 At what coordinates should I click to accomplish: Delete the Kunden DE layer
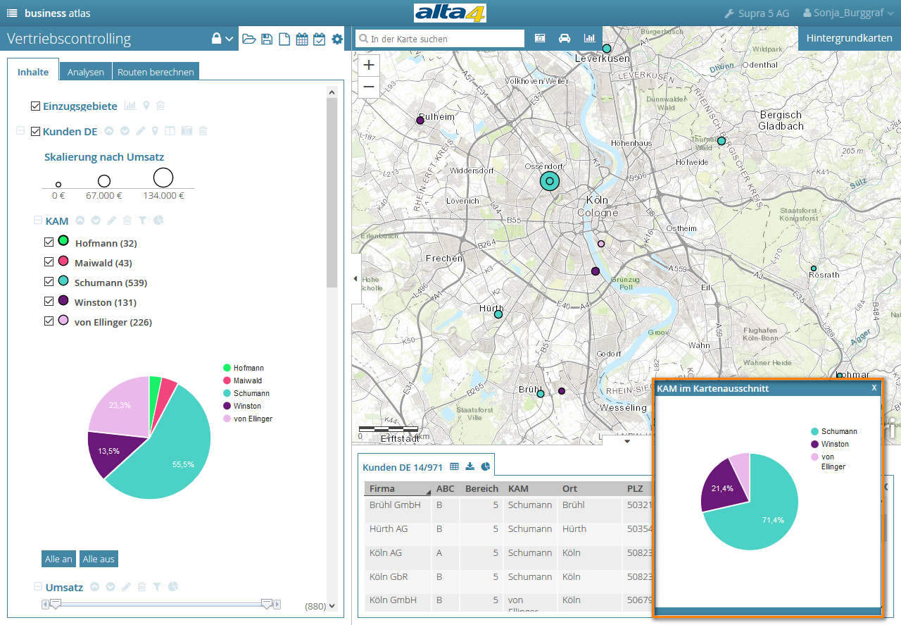(203, 130)
